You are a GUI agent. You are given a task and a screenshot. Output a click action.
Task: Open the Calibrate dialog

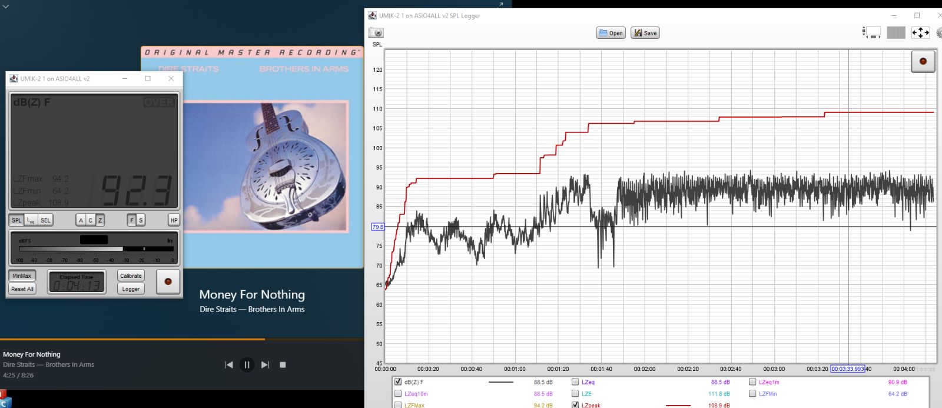(131, 276)
